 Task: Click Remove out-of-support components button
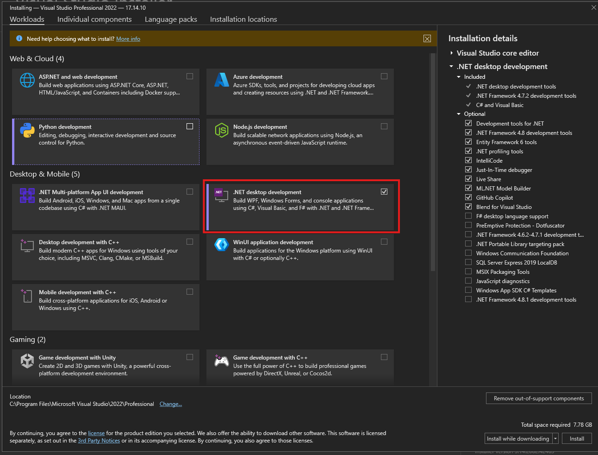[x=539, y=398]
